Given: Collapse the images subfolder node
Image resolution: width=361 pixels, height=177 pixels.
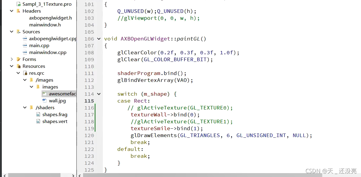Looking at the screenshot, I should tap(32, 87).
